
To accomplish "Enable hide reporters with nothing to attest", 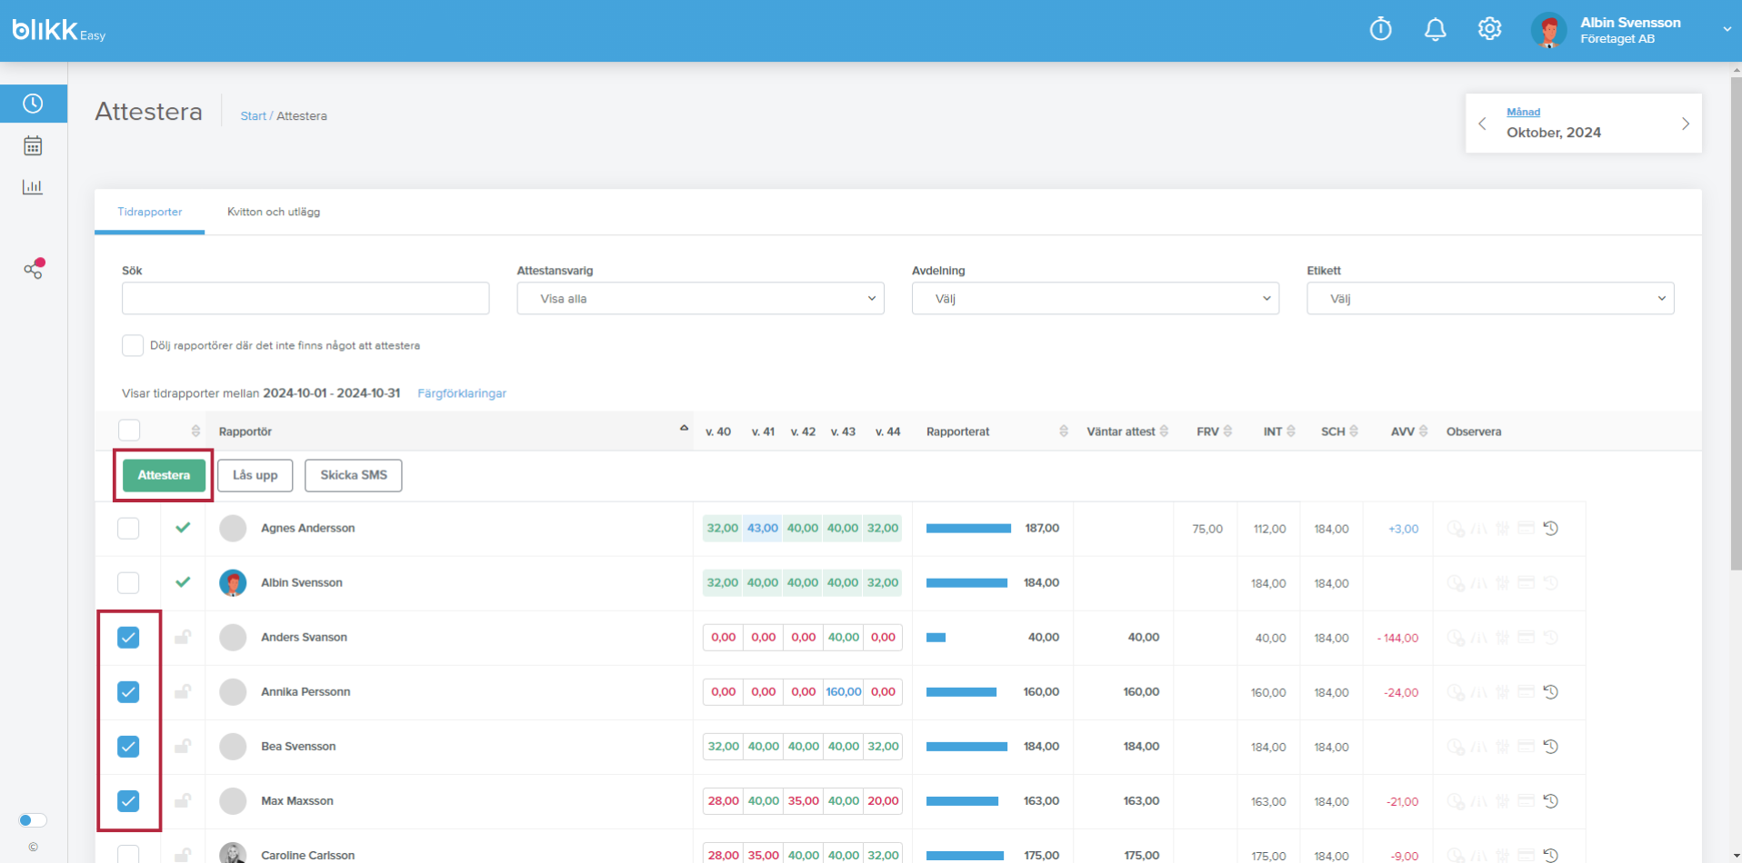I will point(133,345).
